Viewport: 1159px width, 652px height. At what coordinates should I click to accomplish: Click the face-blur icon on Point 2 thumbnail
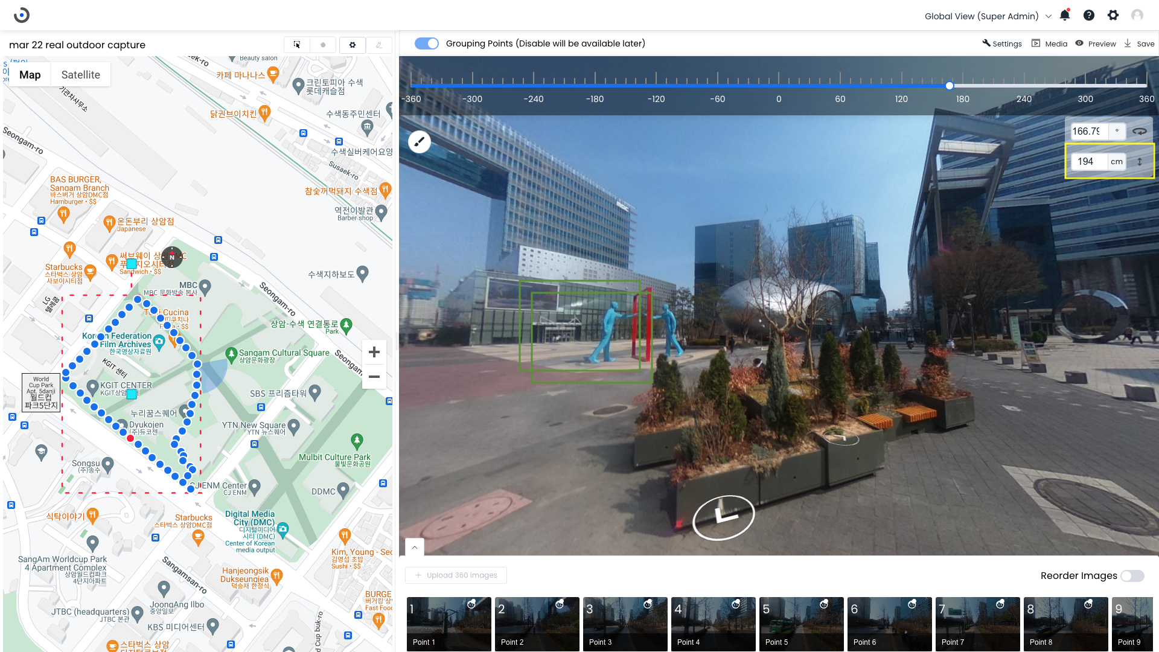pos(560,604)
